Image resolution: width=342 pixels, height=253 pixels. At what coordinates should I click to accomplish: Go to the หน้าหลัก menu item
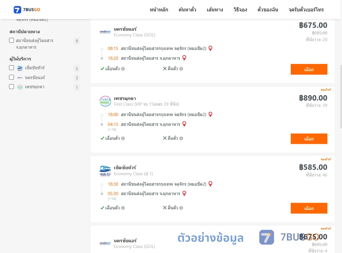(x=159, y=9)
